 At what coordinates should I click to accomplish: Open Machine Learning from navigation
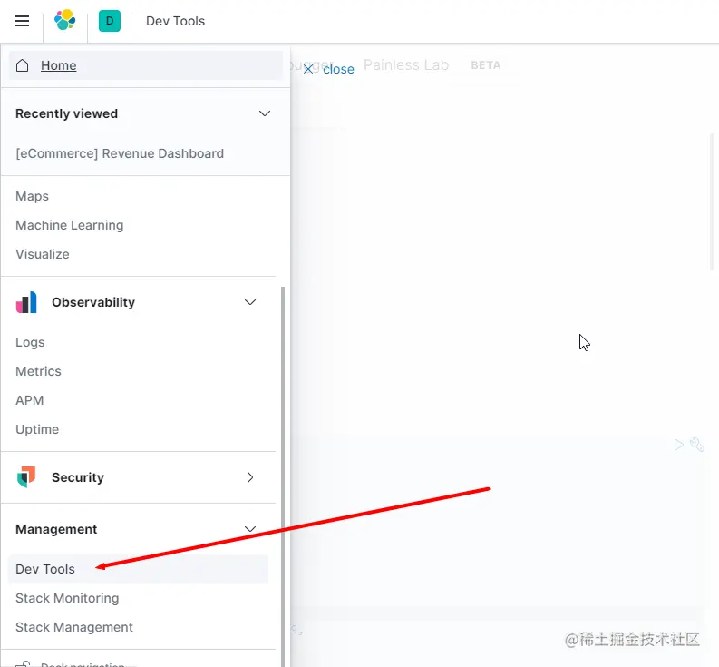coord(70,225)
